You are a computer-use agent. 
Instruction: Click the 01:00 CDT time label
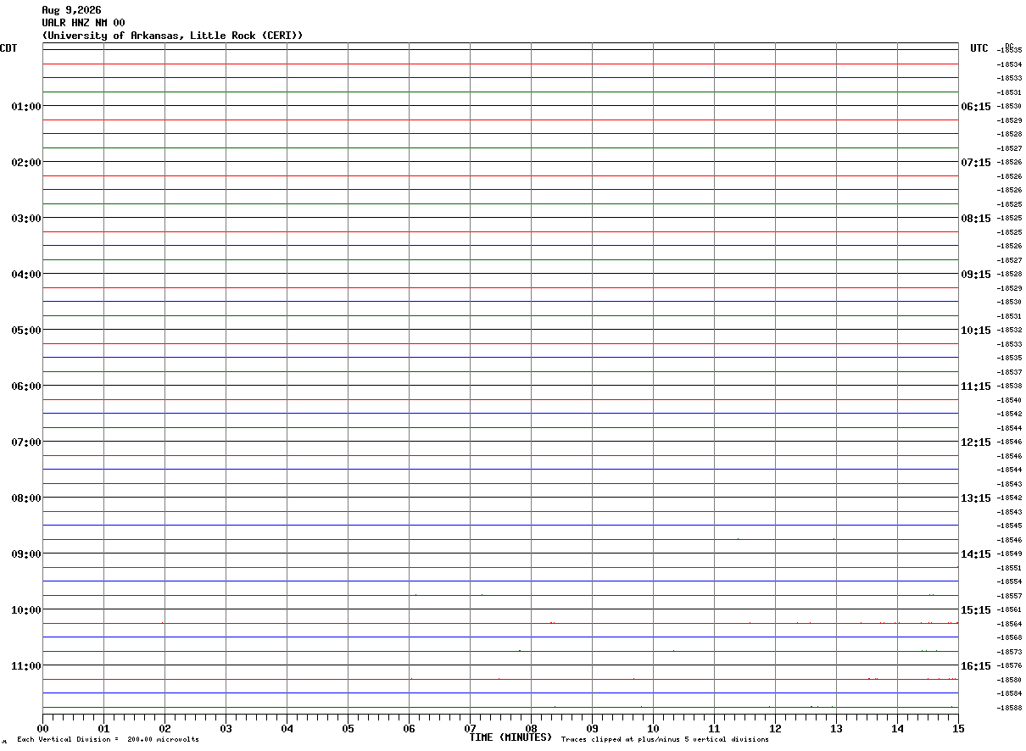point(26,107)
